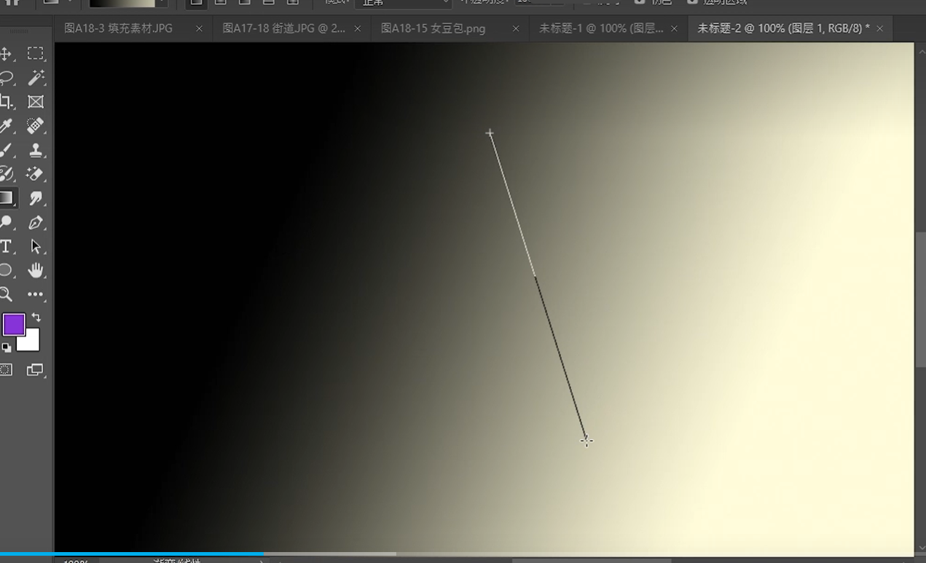Screen dimensions: 926x563
Task: Select the Lasso tool
Action: [6, 78]
